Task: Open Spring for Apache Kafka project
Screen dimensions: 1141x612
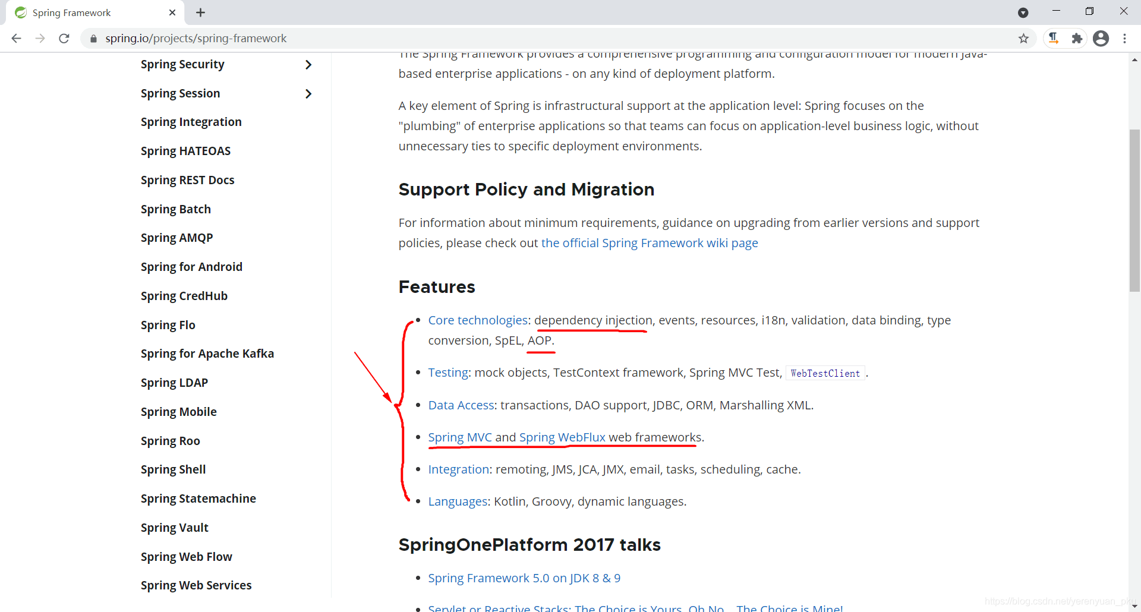Action: pos(207,354)
